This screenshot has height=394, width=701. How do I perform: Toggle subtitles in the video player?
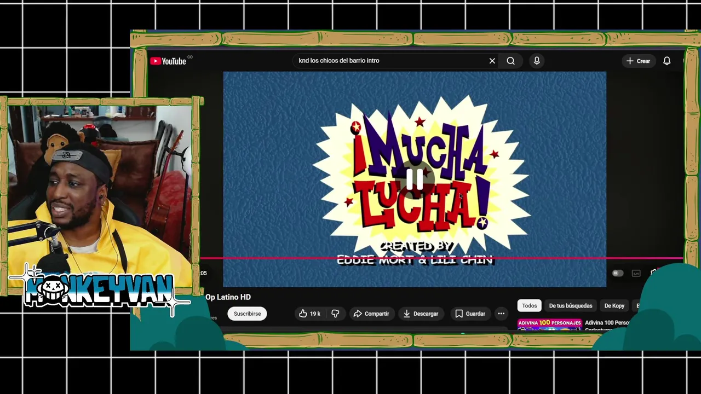(x=636, y=273)
